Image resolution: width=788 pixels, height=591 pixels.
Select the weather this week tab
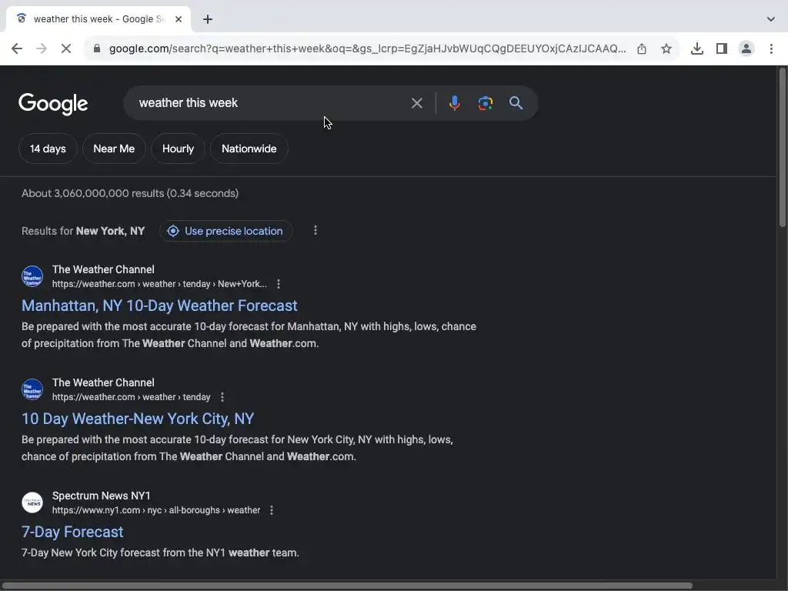click(x=98, y=19)
